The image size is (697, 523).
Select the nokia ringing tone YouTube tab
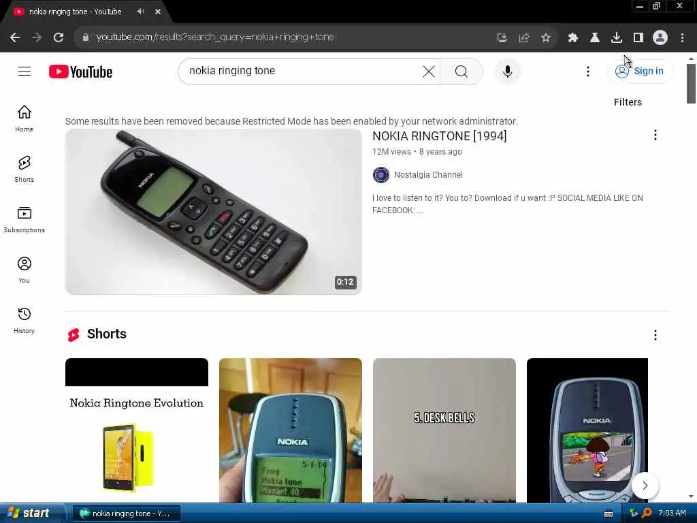pos(75,12)
